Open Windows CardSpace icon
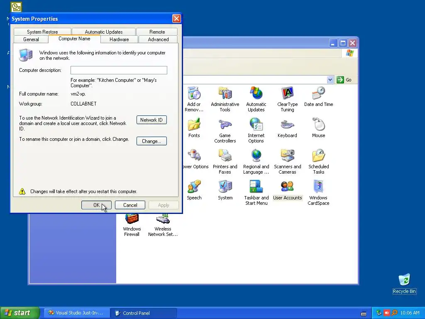Image resolution: width=425 pixels, height=319 pixels. click(x=318, y=193)
